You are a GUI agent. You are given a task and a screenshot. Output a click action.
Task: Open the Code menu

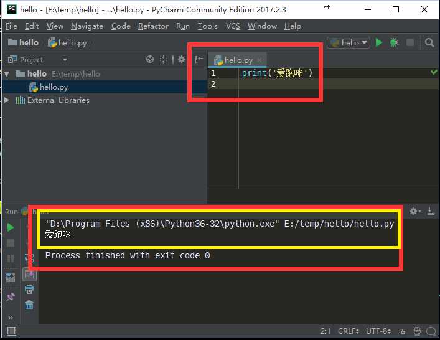(x=121, y=26)
